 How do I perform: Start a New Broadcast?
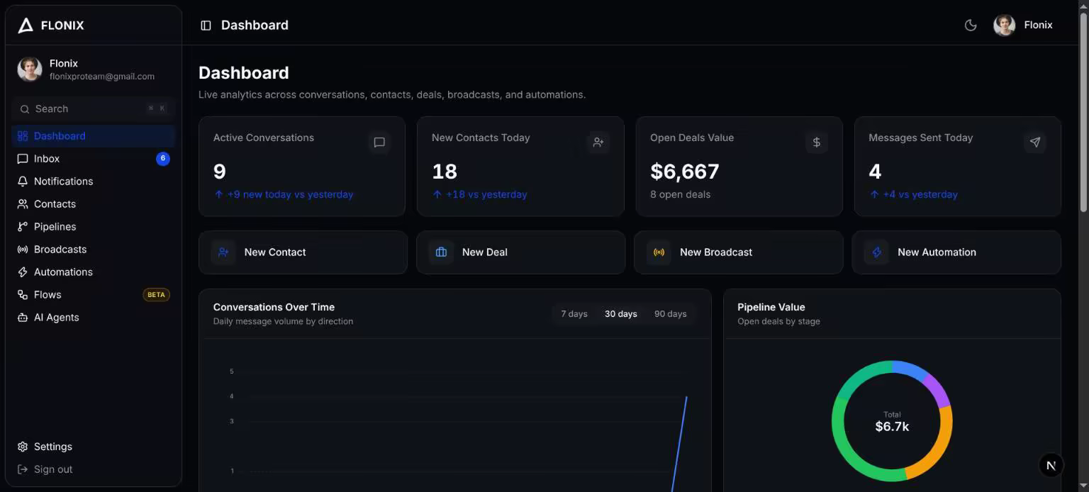738,252
